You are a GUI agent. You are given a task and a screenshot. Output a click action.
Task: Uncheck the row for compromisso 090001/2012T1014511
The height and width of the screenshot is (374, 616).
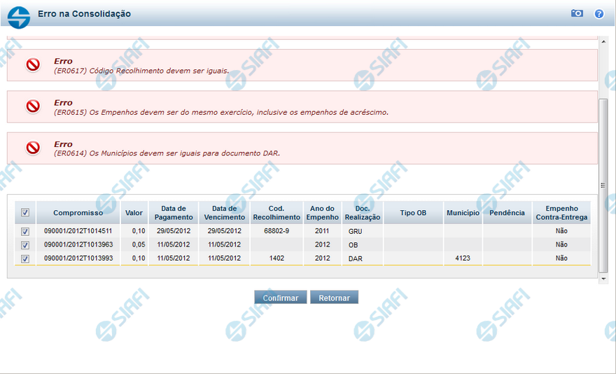point(25,231)
